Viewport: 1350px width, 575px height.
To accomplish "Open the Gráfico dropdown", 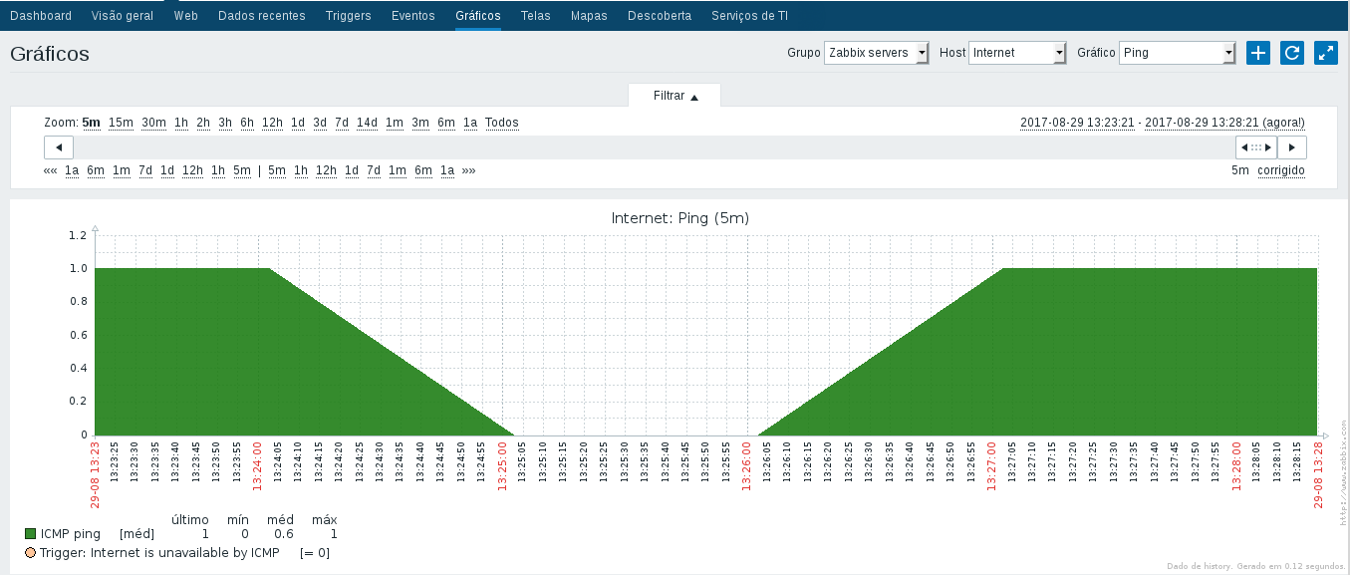I will point(1178,53).
